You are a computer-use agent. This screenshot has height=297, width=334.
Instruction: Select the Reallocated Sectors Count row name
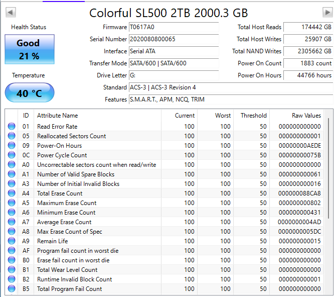[72, 136]
